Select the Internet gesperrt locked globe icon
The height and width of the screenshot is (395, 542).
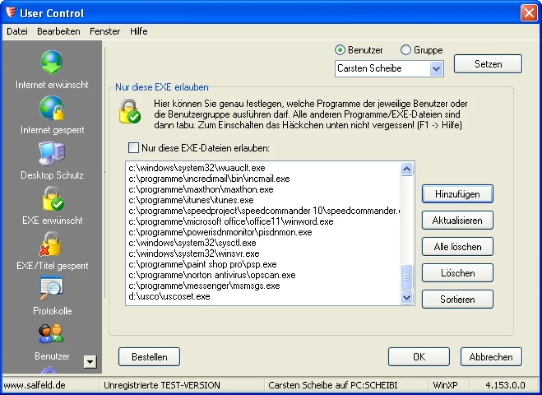(52, 108)
